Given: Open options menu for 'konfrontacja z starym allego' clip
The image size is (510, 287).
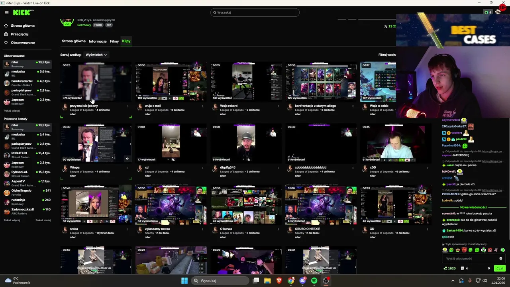Looking at the screenshot, I should pos(353,106).
